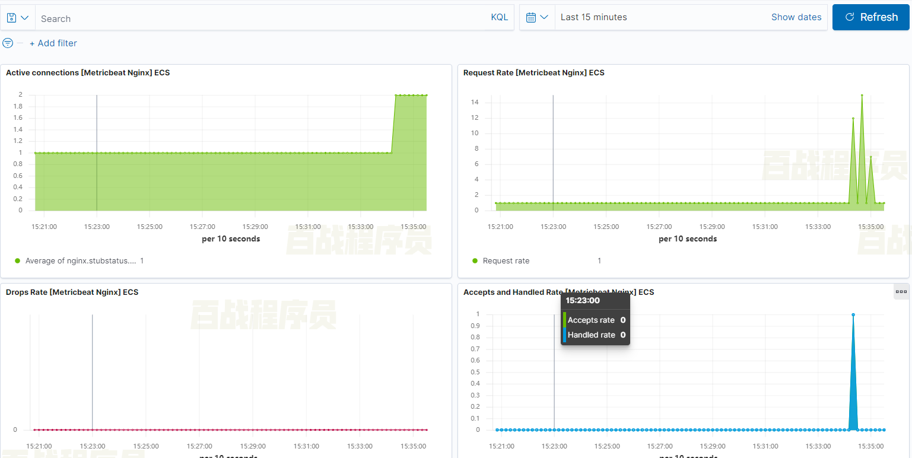Select the Active connections panel title
Screen dimensions: 912x458
coord(87,72)
